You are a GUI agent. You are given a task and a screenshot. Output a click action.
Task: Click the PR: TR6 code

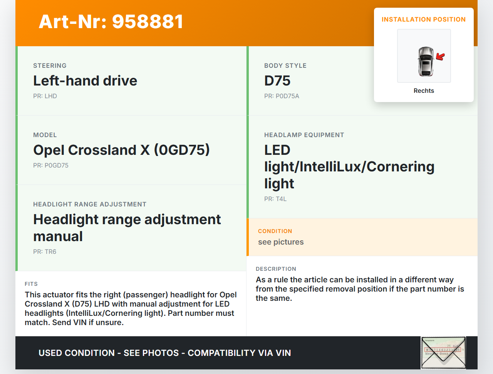pos(45,252)
